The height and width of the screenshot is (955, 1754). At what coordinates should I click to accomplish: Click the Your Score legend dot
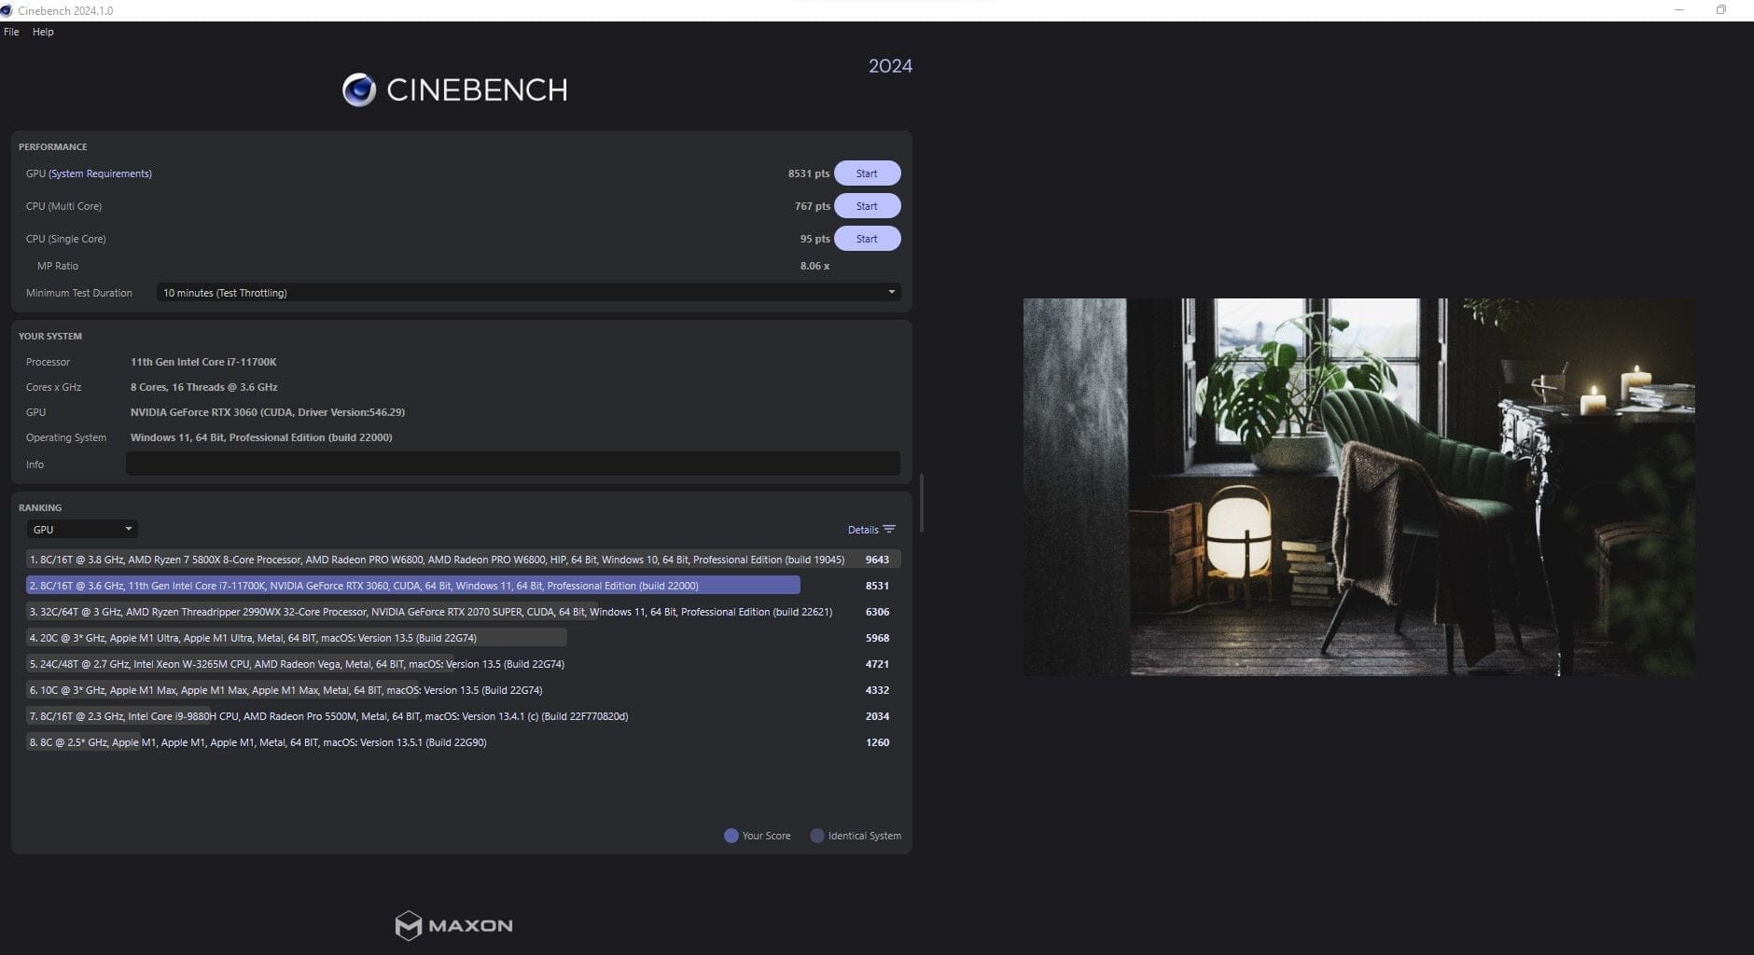(x=731, y=836)
